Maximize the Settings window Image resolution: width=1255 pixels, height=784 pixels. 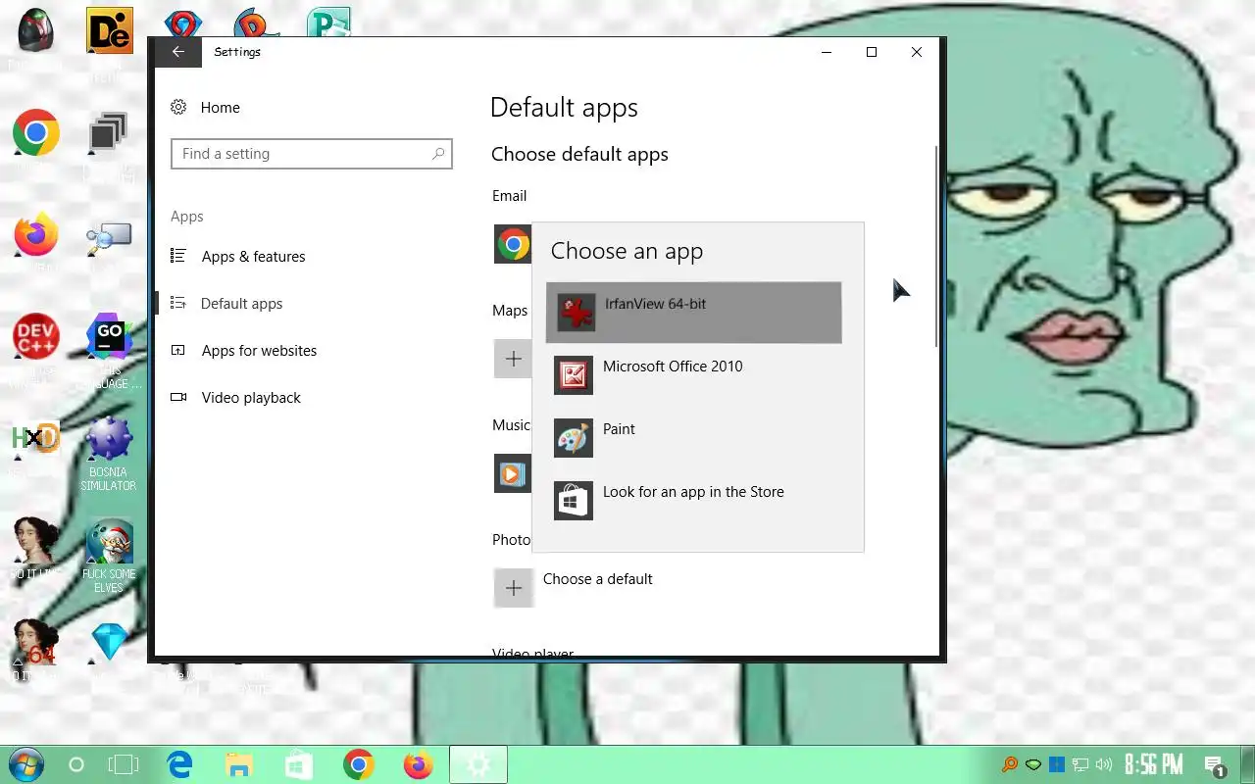tap(872, 52)
